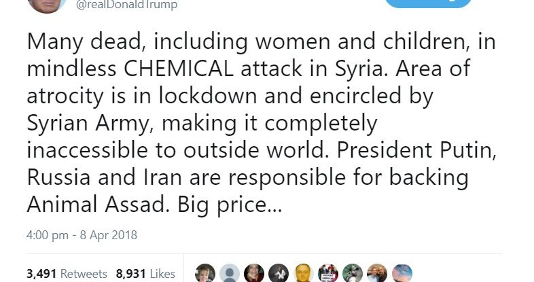Select the fourth dark liker avatar

(279, 273)
